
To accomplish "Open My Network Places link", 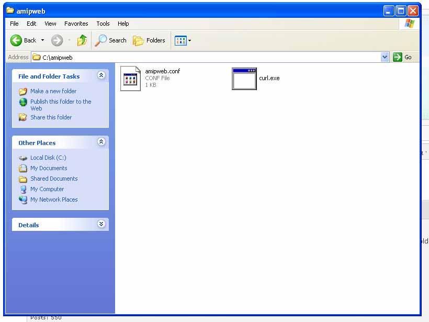I will pos(53,199).
